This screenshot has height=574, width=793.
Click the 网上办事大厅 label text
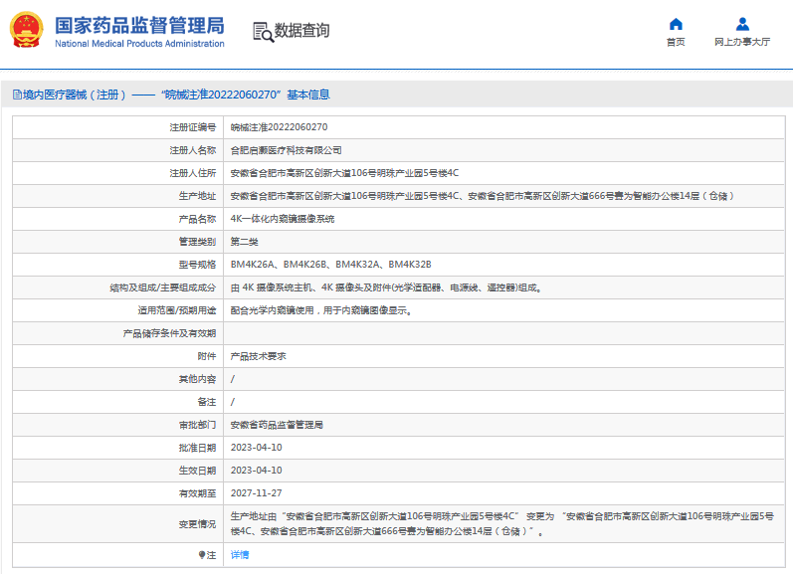pyautogui.click(x=742, y=43)
